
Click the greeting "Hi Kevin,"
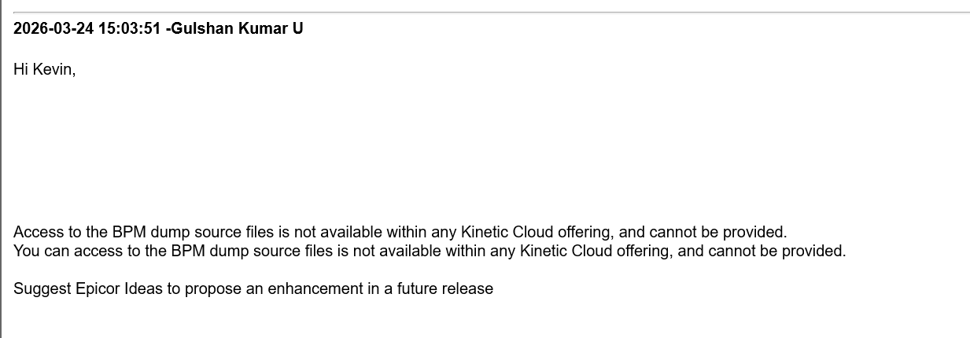pos(44,70)
